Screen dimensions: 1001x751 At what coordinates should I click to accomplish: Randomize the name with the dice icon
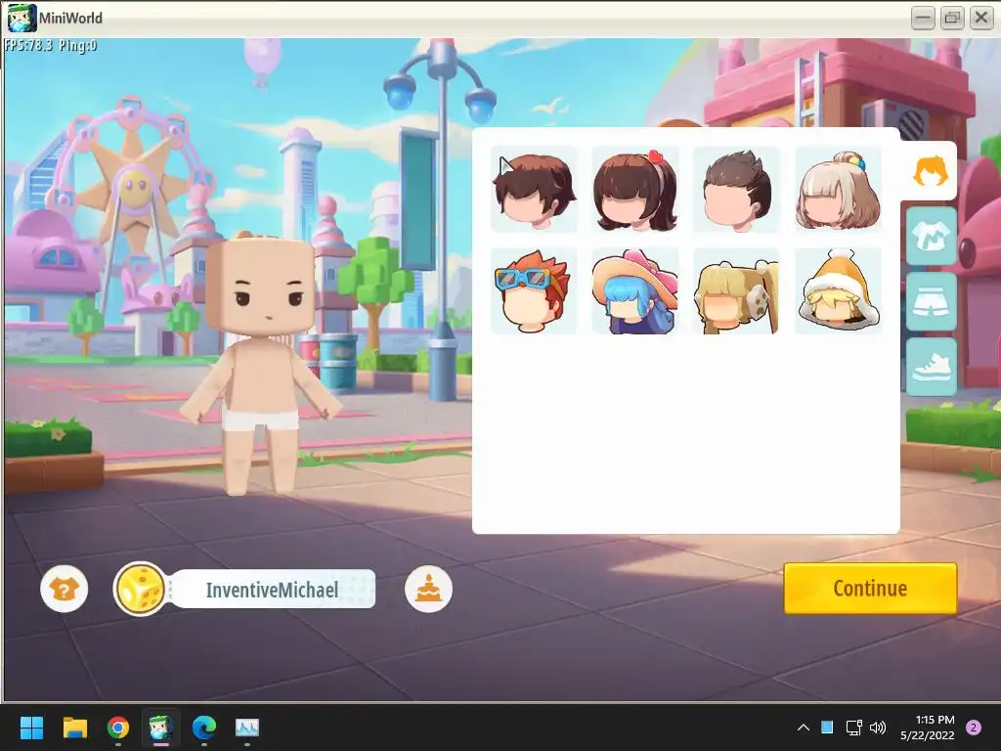coord(140,589)
